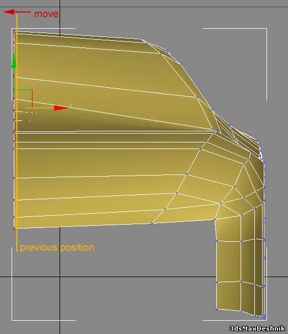This screenshot has width=288, height=334.
Task: Click the vertex where the long diagonal edges converge
Action: pyautogui.click(x=217, y=131)
